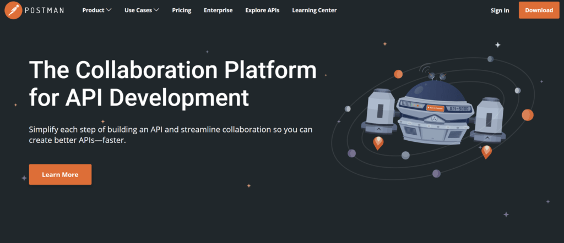This screenshot has height=243, width=564.
Task: Expand the Product dropdown menu
Action: point(96,10)
